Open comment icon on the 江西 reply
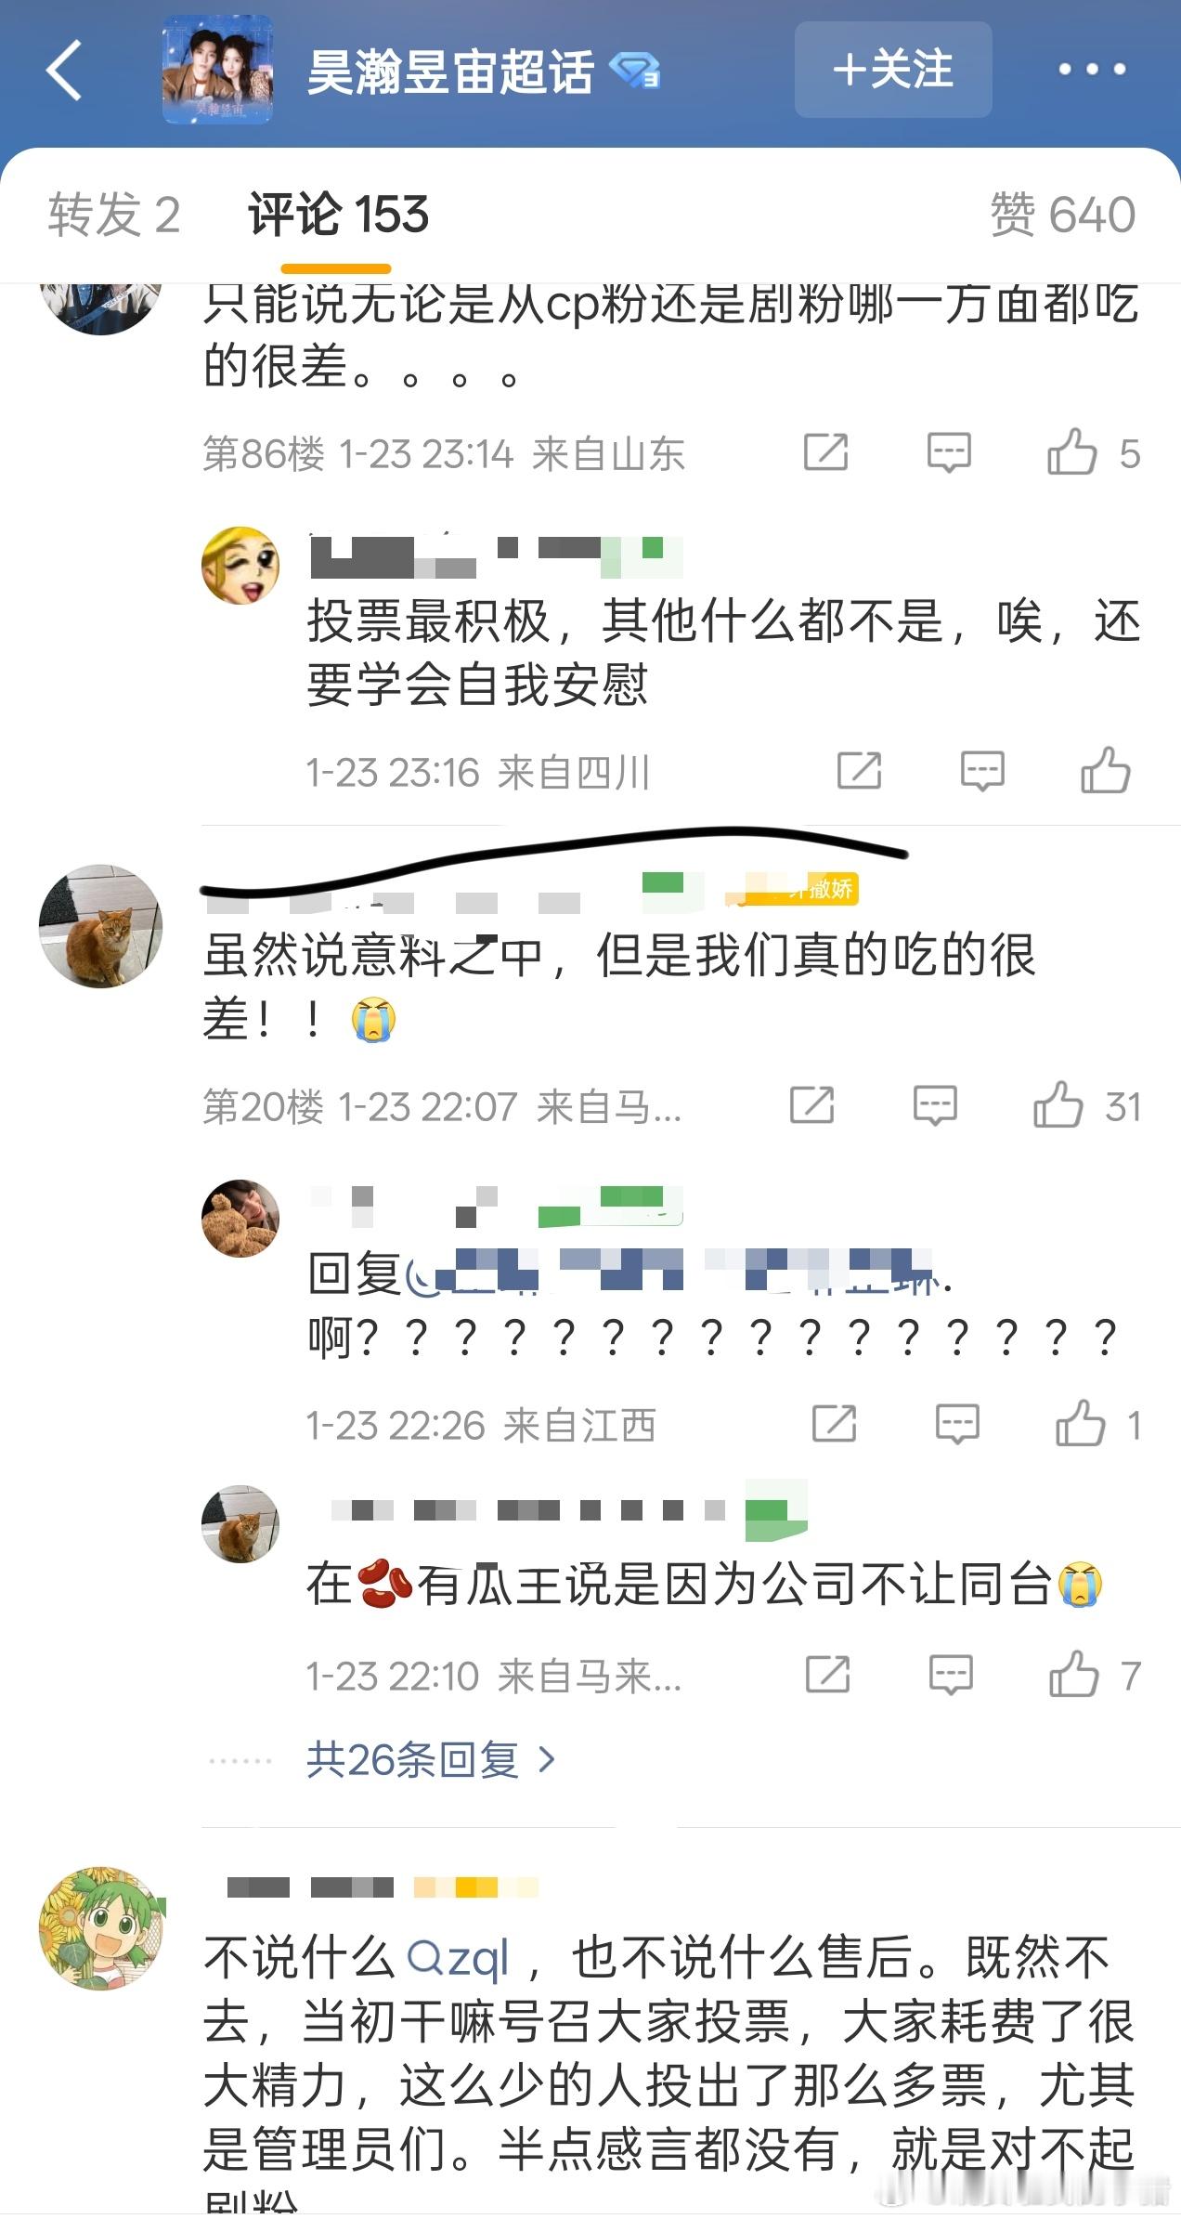The image size is (1181, 2219). [957, 1424]
